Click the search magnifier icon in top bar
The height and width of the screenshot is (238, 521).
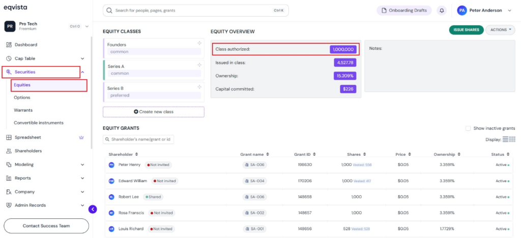coord(109,11)
